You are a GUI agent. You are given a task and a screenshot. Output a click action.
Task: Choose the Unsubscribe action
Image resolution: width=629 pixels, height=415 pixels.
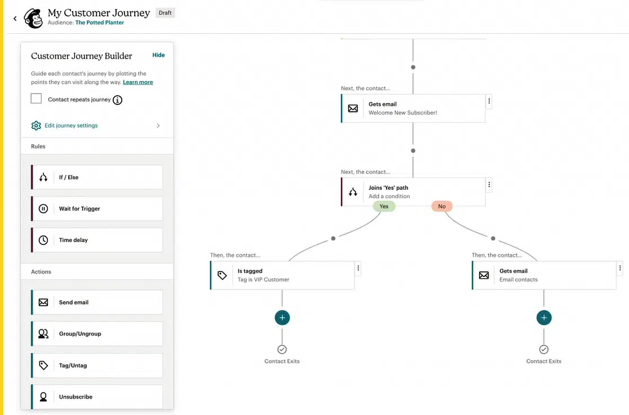click(97, 396)
